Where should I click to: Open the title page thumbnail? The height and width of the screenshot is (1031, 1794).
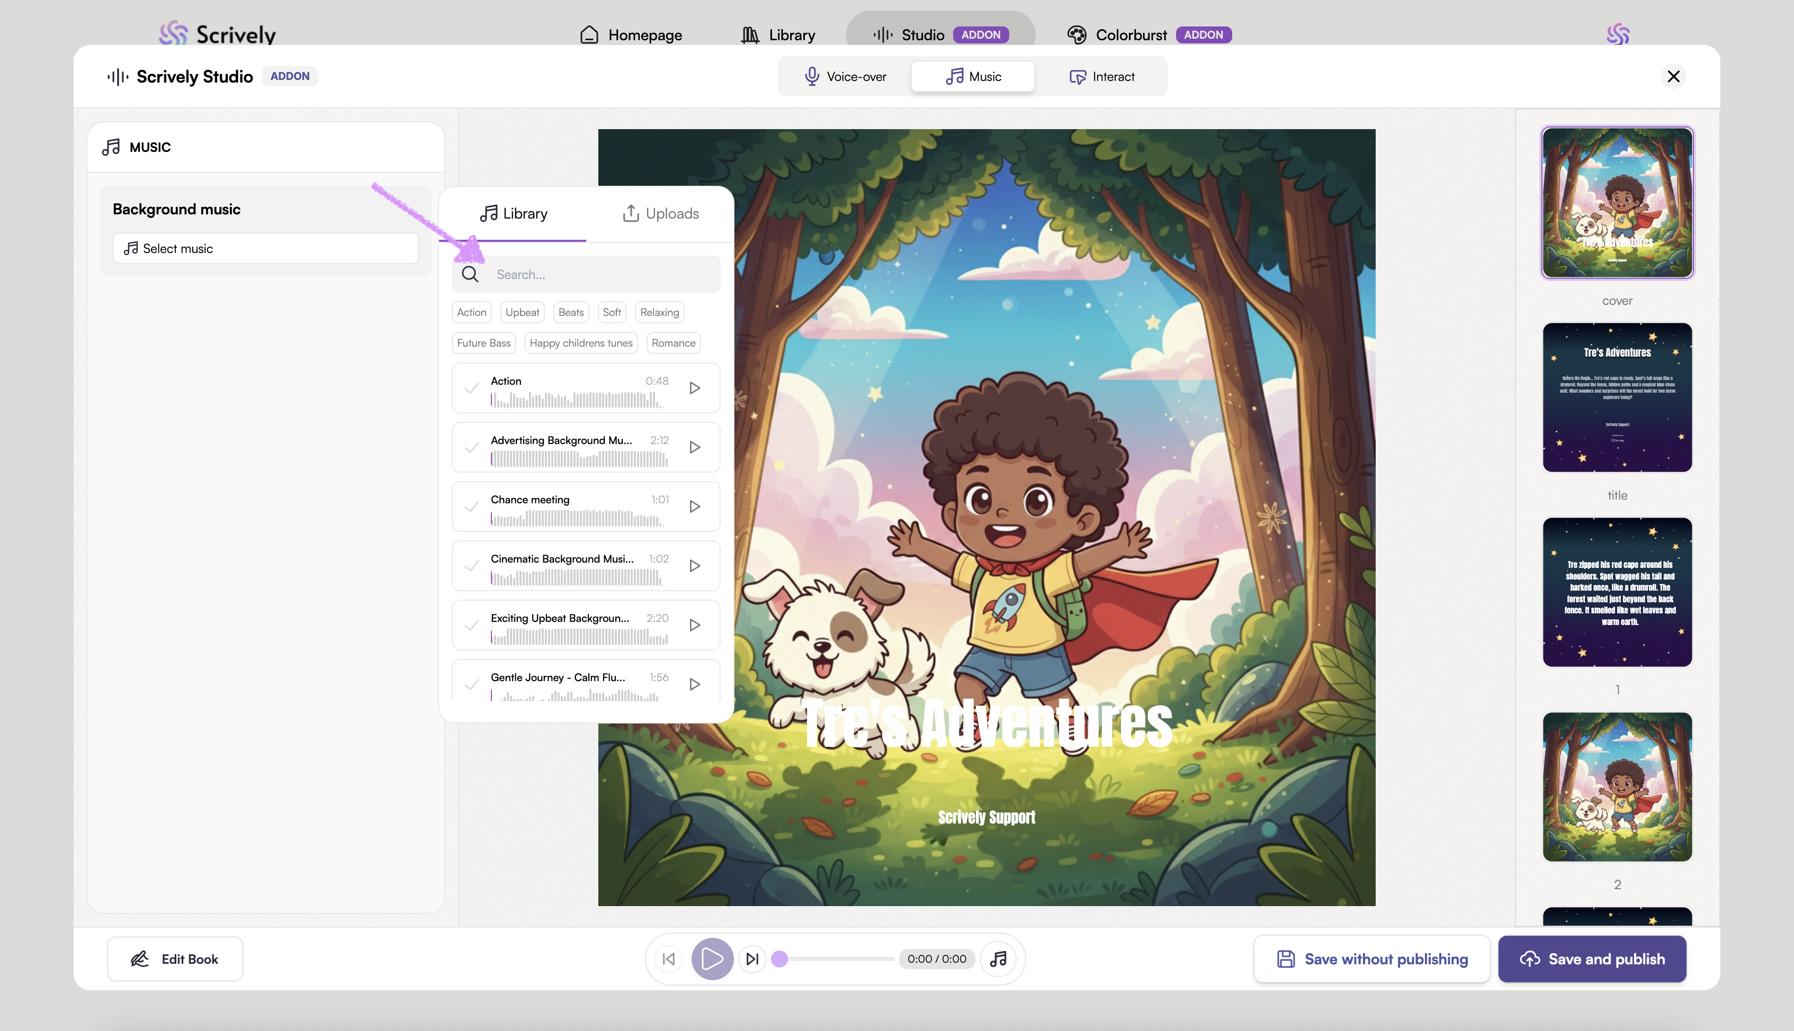click(x=1617, y=397)
